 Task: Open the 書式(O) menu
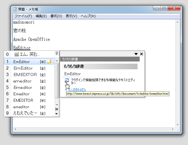click(x=56, y=16)
